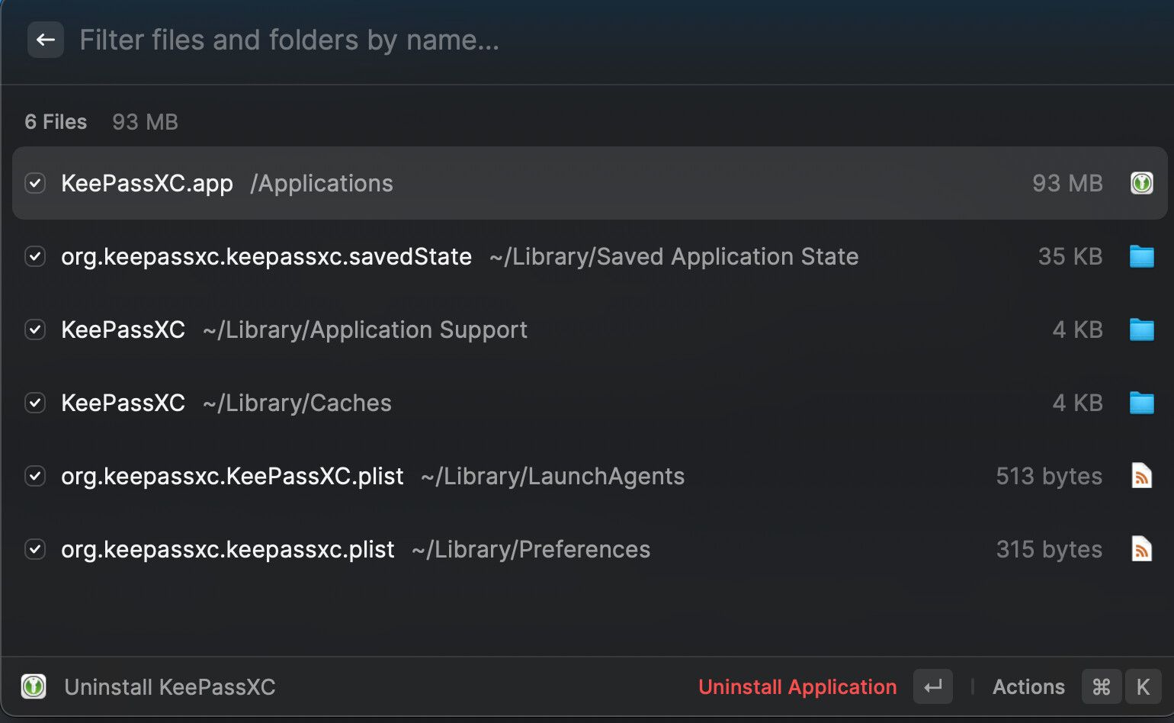Image resolution: width=1174 pixels, height=723 pixels.
Task: Click the back arrow button
Action: pos(46,40)
